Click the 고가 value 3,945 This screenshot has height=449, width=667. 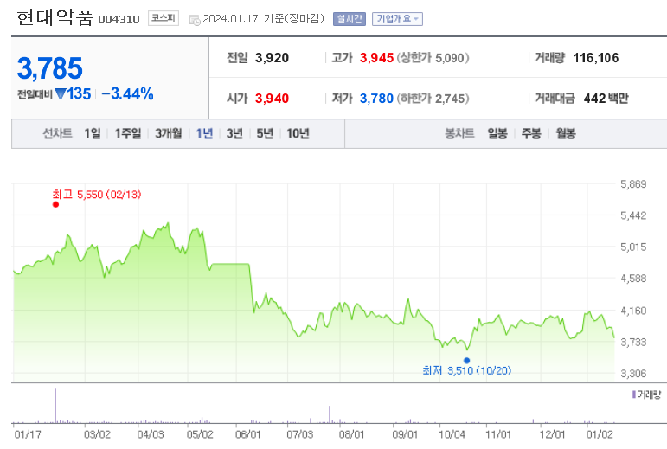376,58
